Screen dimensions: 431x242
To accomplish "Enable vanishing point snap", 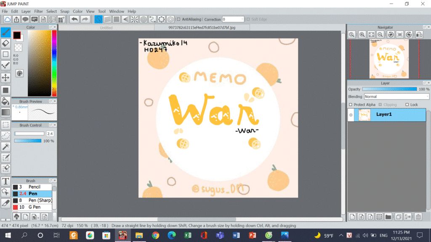I will 125,19.
